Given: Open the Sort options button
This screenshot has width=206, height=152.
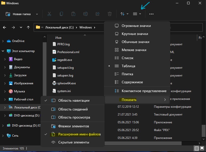Looking at the screenshot, I should [x=124, y=14].
